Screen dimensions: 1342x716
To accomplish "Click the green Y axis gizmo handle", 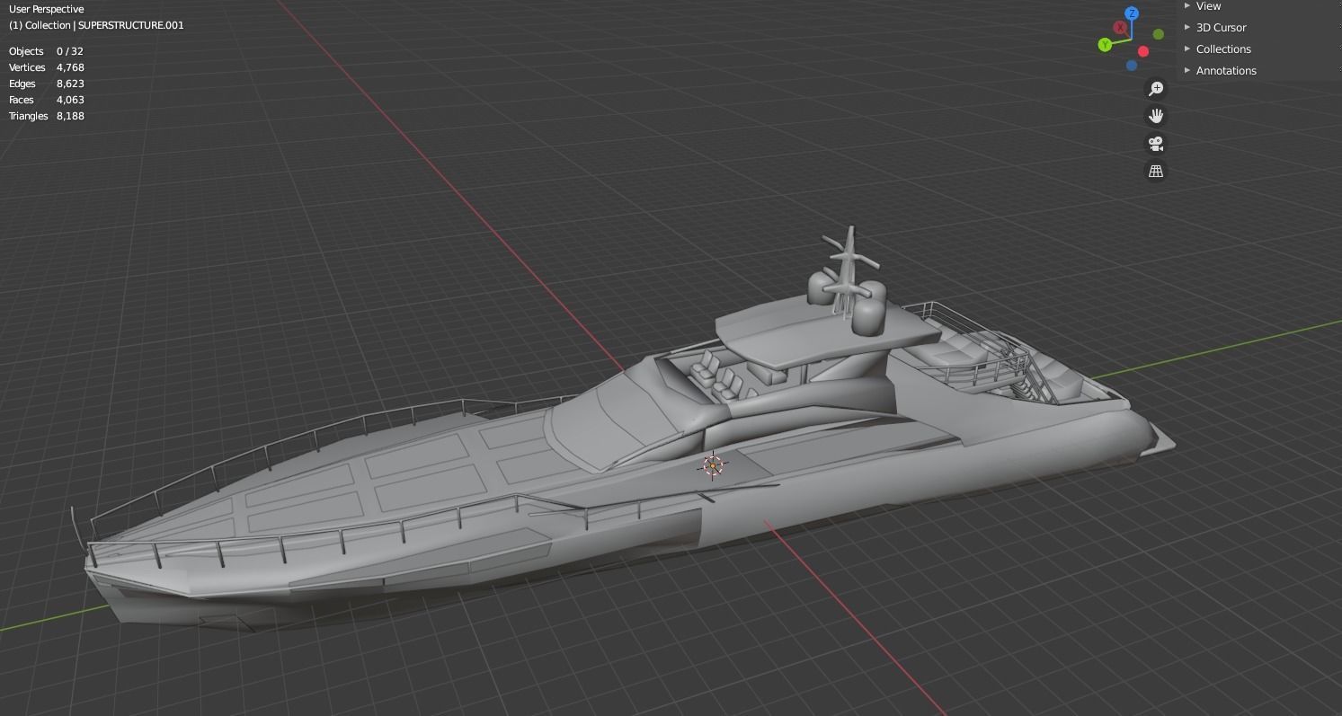I will pos(1105,45).
